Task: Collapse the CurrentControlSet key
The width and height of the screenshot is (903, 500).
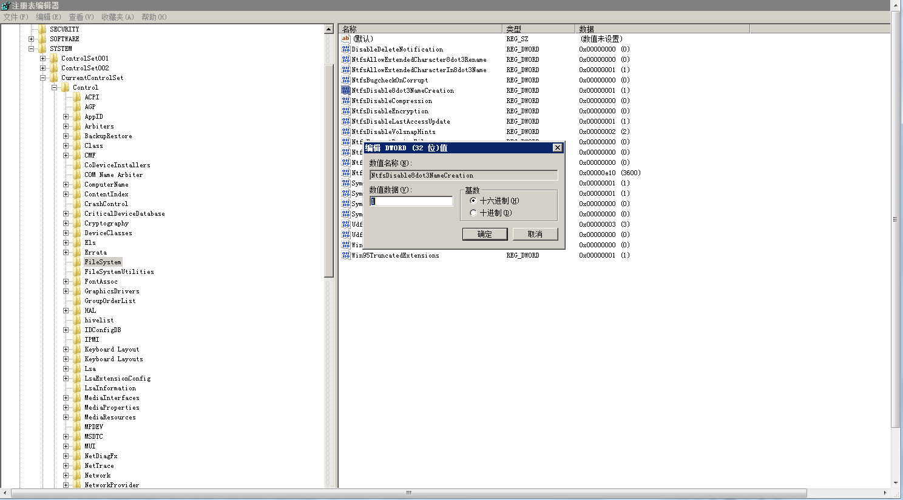Action: (x=43, y=78)
